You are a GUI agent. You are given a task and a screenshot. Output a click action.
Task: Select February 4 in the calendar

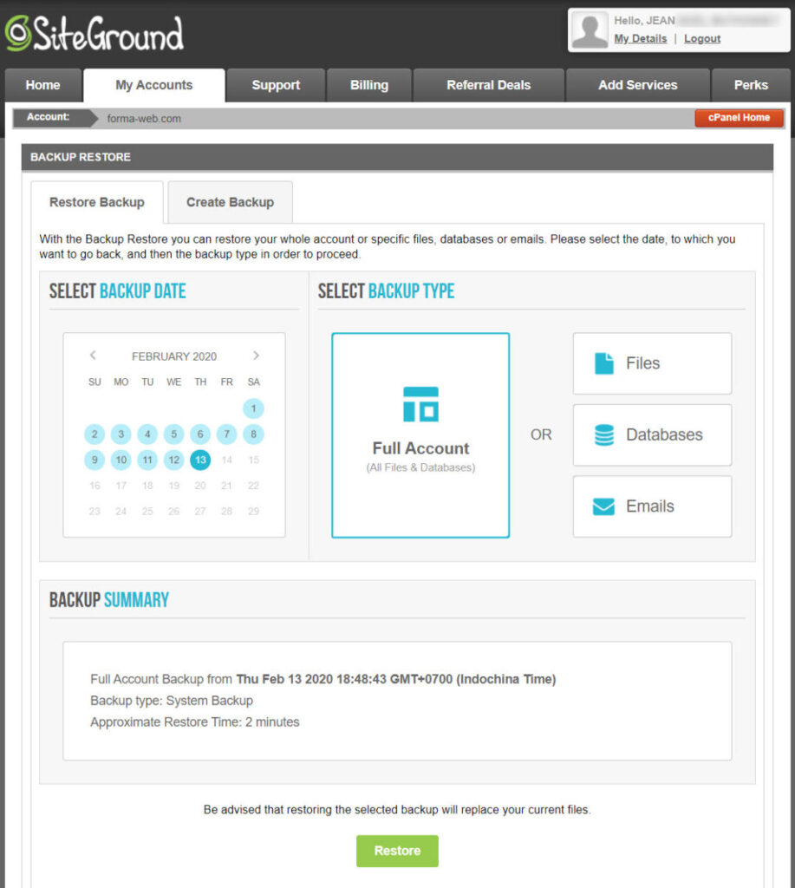coord(147,434)
